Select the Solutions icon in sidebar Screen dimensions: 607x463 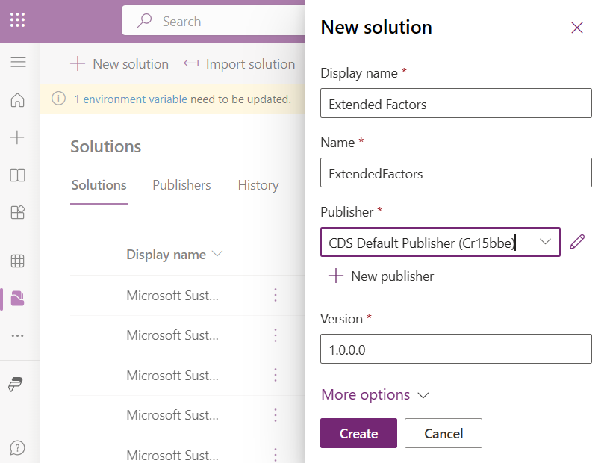(17, 299)
